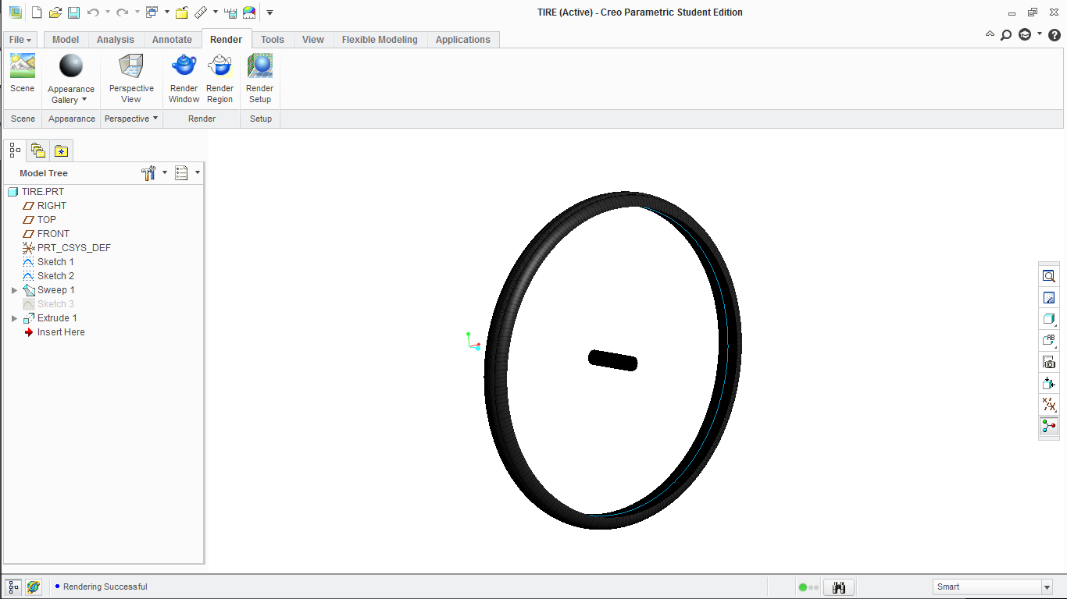Select the RIGHT datum plane

point(45,206)
